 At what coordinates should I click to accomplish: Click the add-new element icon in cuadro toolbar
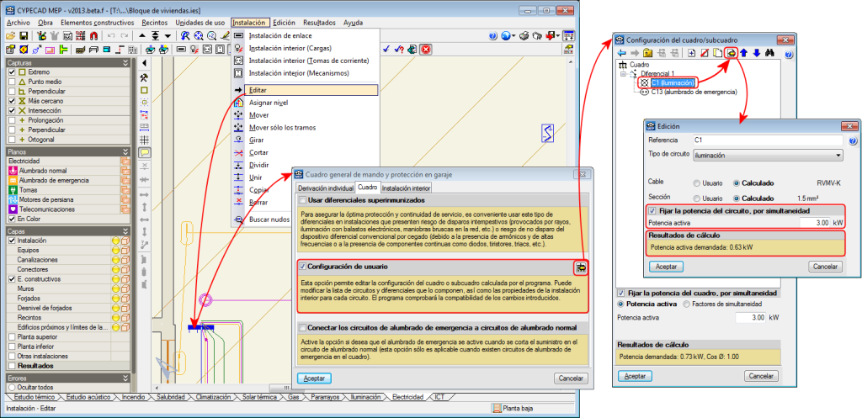click(x=692, y=53)
